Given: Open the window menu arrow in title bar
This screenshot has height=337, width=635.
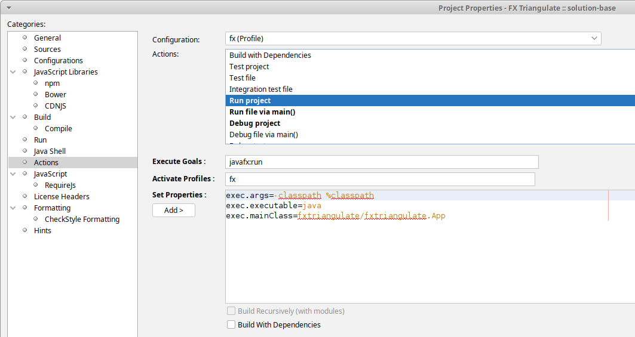Looking at the screenshot, I should [x=8, y=8].
